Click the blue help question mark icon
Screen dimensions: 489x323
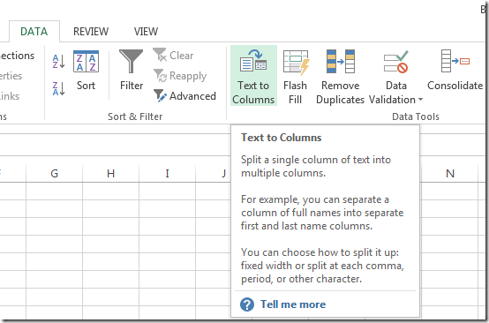point(247,304)
